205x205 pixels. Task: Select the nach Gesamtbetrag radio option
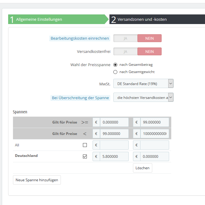coord(115,65)
